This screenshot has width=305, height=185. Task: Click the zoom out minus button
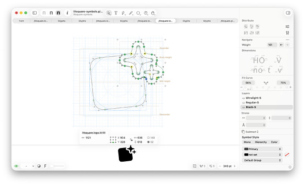pyautogui.click(x=220, y=166)
